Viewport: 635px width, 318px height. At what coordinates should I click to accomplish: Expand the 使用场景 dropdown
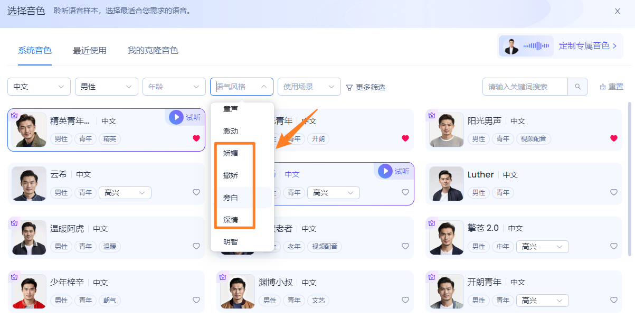tap(309, 87)
